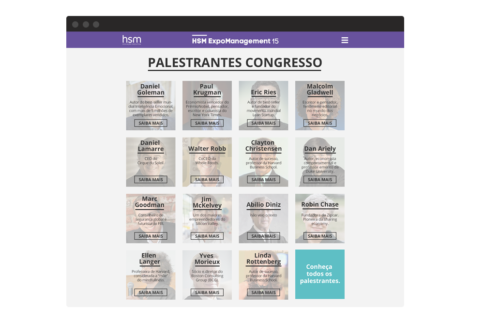This screenshot has height=323, width=484.
Task: Click Saiba Mais under Yves Morieux
Action: 207,292
